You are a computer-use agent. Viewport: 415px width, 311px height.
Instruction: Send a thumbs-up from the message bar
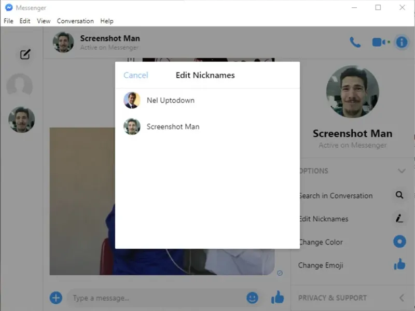pos(278,297)
